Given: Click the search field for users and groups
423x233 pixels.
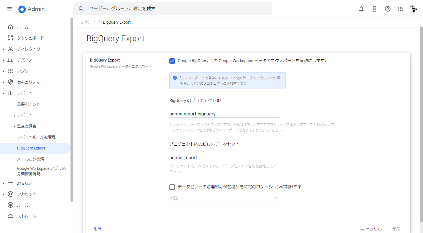Looking at the screenshot, I should 173,9.
